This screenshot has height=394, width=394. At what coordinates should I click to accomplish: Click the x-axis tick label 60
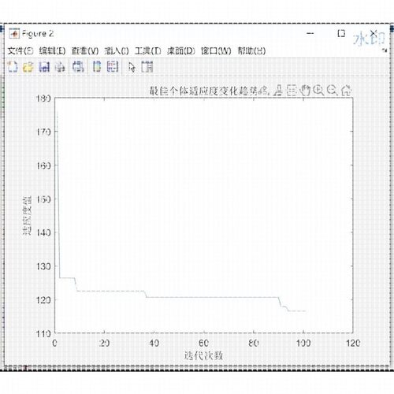pyautogui.click(x=204, y=343)
